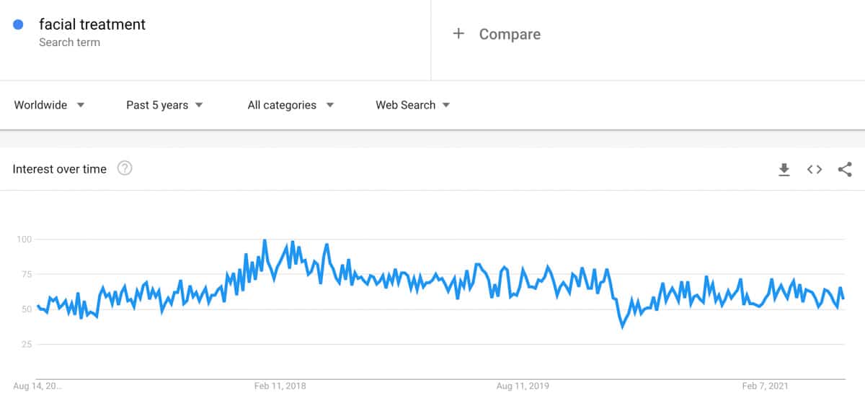
Task: Click the blue dot beside facial treatment
Action: click(19, 24)
